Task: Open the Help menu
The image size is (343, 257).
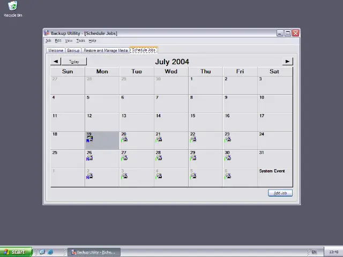Action: (92, 41)
